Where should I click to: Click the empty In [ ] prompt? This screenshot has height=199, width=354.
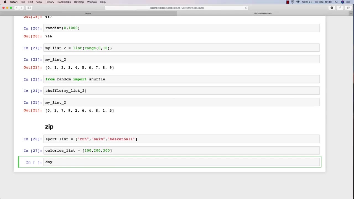click(x=34, y=162)
